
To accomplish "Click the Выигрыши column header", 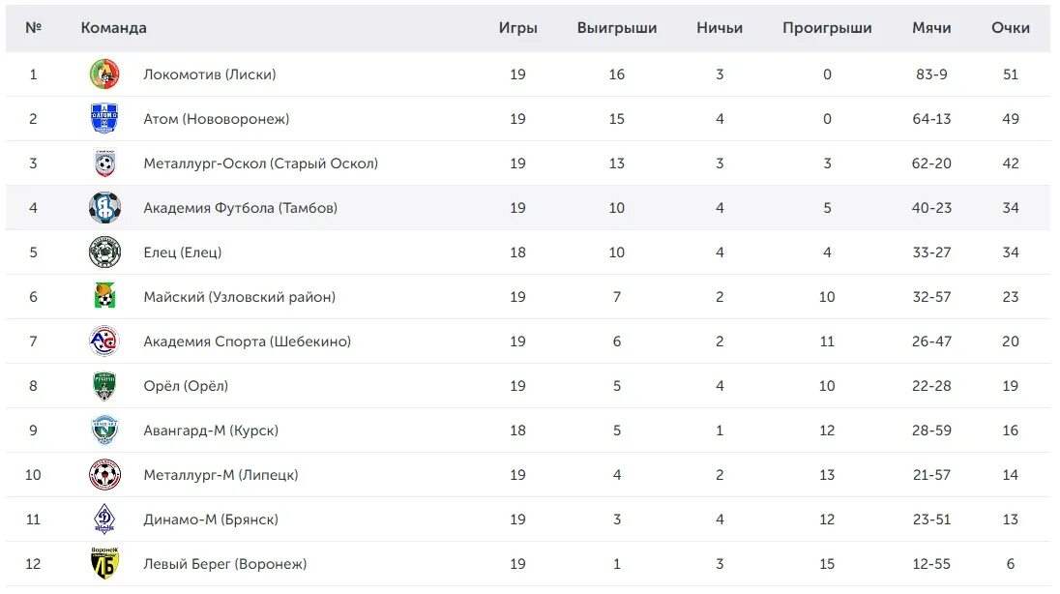I will [616, 28].
